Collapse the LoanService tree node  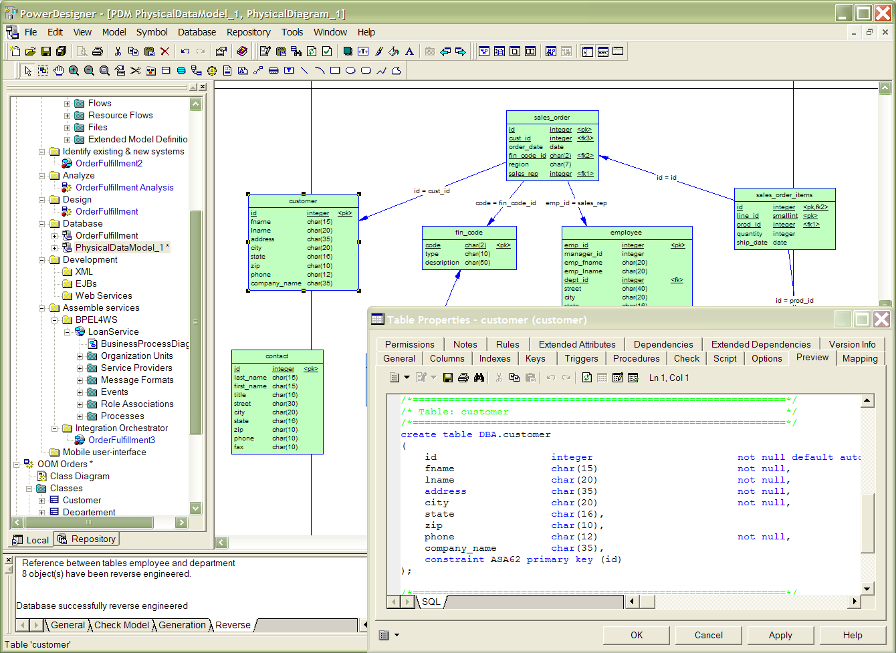point(67,332)
